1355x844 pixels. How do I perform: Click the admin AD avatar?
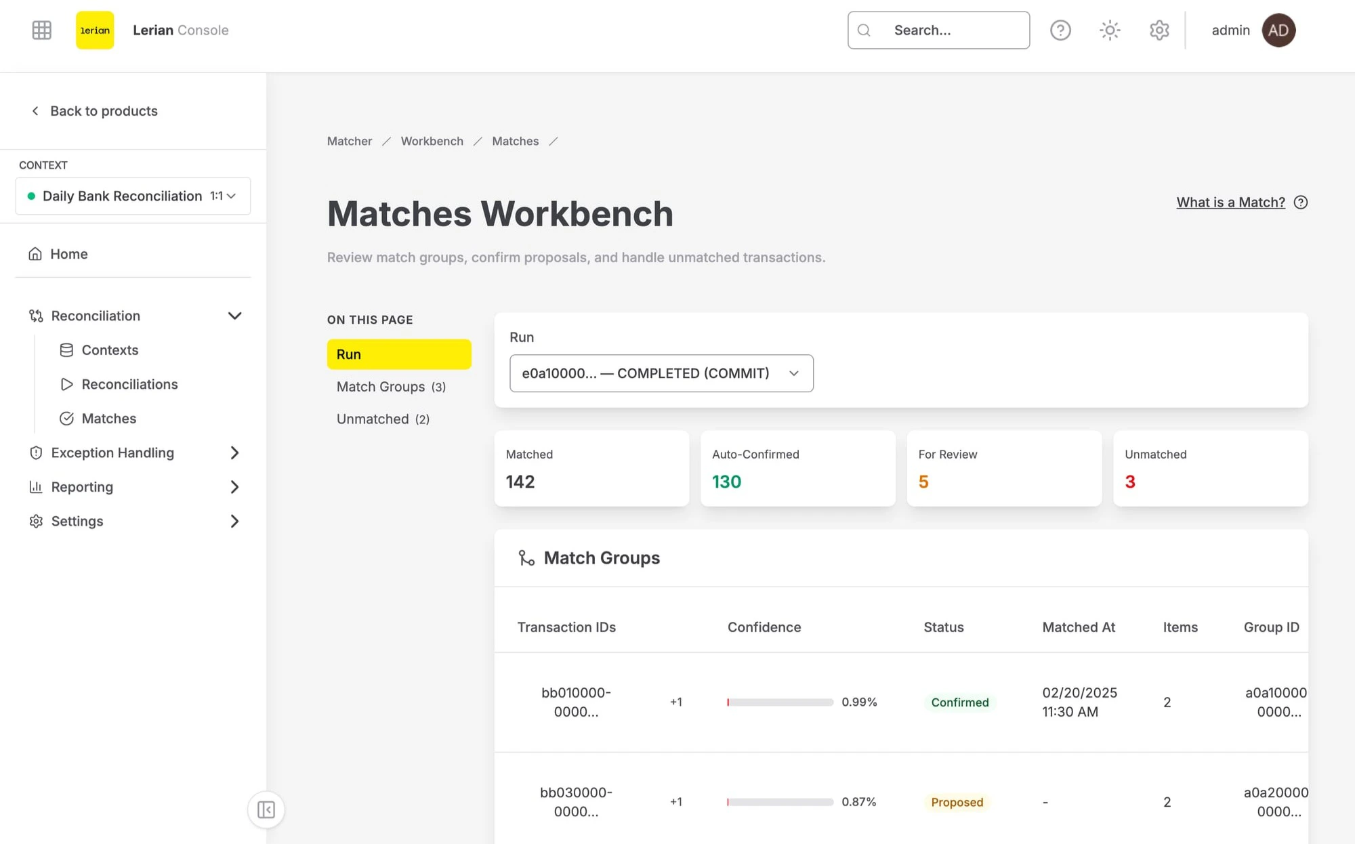(x=1278, y=30)
